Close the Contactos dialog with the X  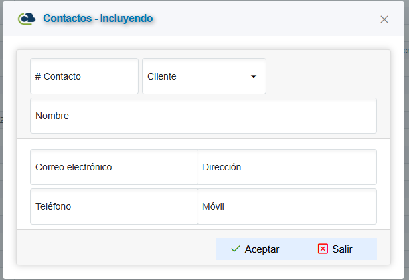pos(384,19)
